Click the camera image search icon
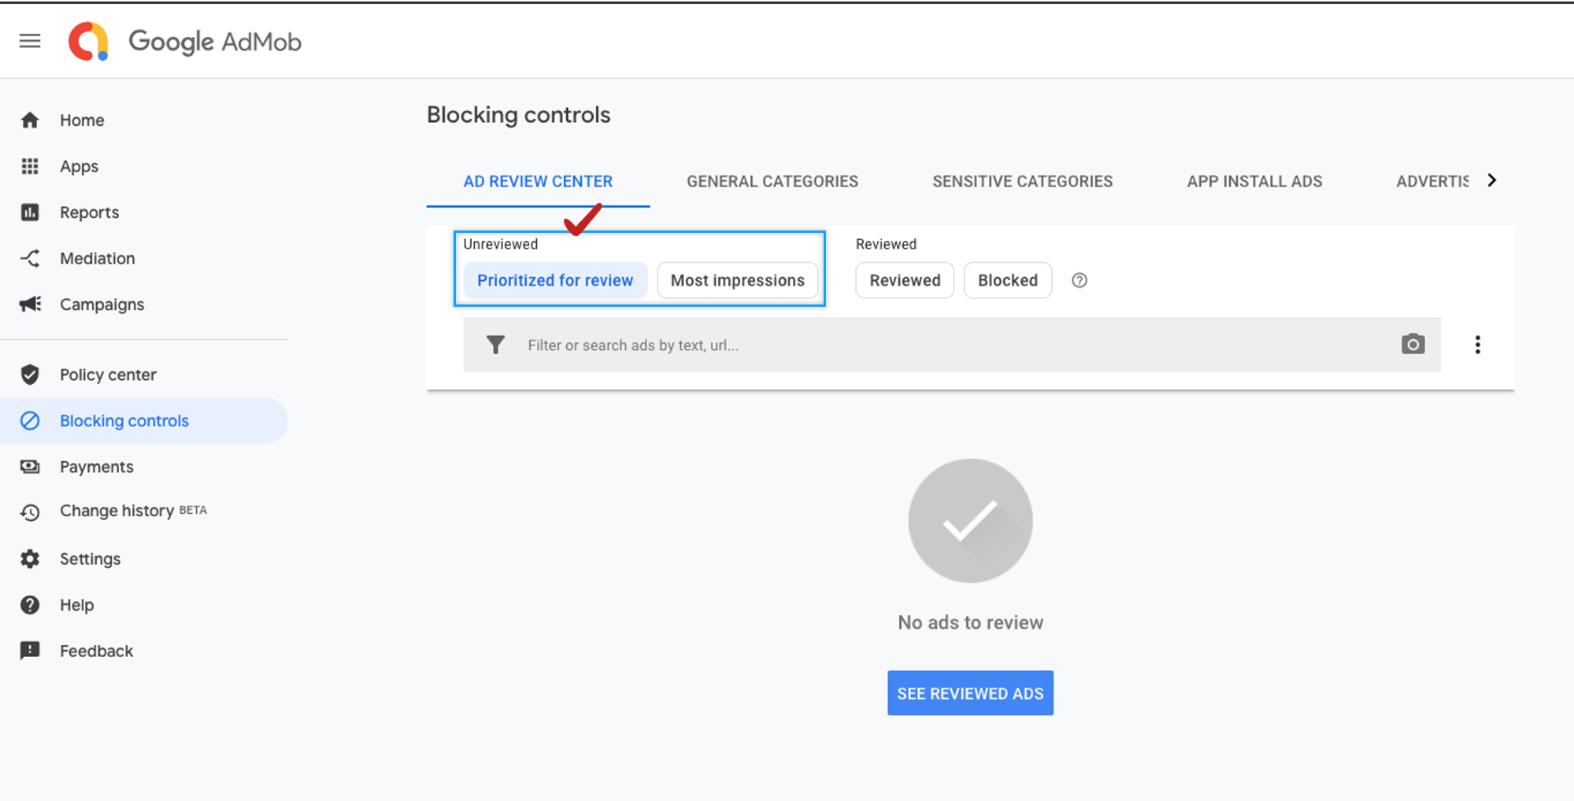Image resolution: width=1574 pixels, height=801 pixels. point(1413,345)
